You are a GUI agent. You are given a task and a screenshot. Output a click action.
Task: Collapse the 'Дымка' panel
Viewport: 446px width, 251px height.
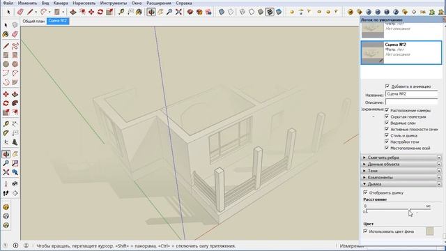pyautogui.click(x=401, y=184)
